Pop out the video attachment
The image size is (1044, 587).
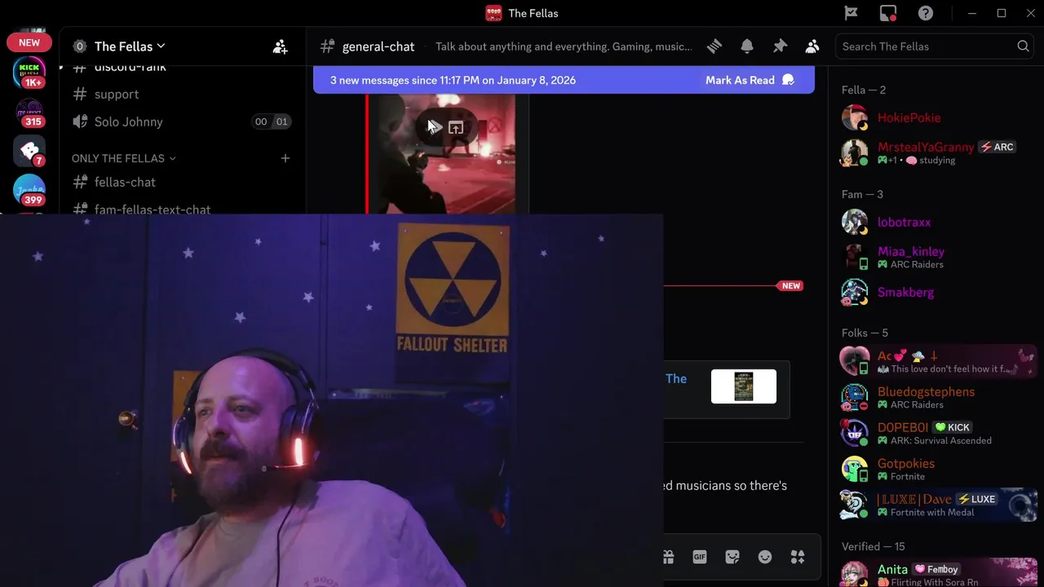456,127
